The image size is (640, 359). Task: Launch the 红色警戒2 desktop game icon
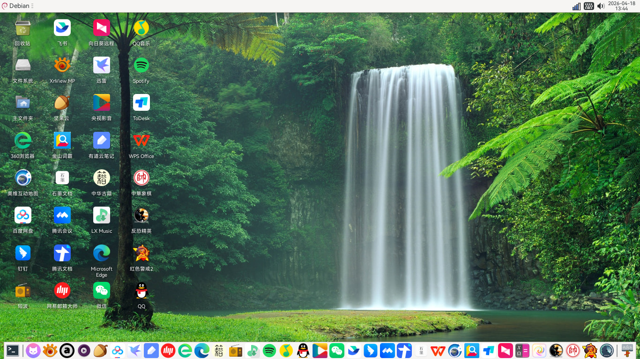(x=141, y=253)
